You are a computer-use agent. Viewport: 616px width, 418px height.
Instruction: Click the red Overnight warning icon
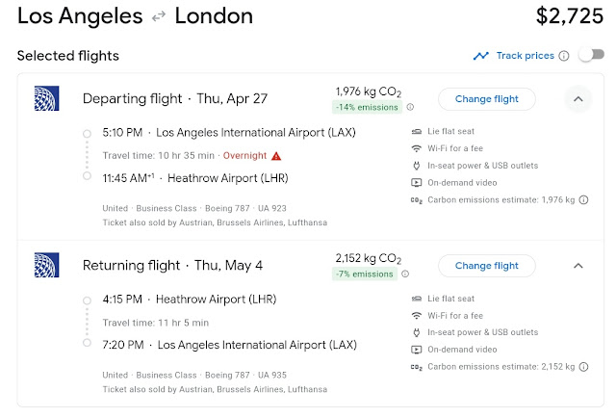276,155
